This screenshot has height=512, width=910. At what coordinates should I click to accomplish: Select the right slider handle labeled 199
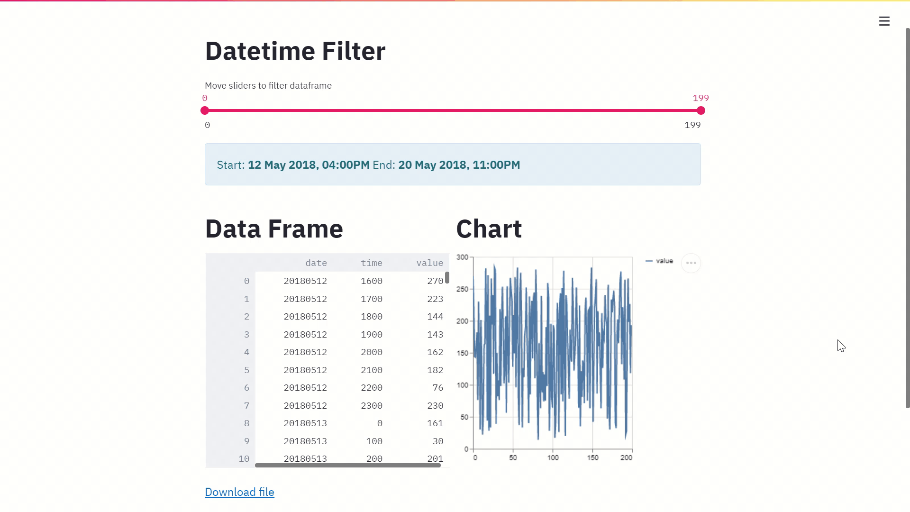[x=701, y=110]
